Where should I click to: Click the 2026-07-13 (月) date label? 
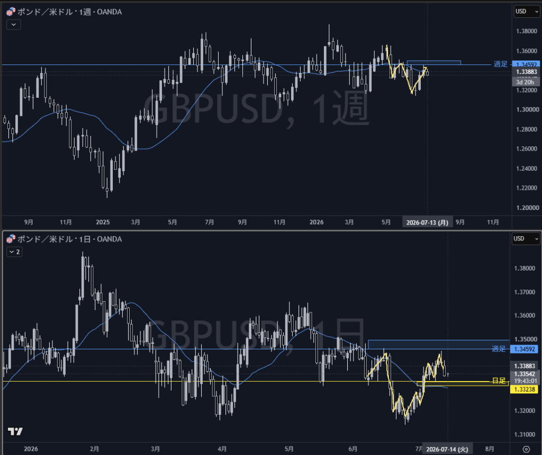click(427, 222)
